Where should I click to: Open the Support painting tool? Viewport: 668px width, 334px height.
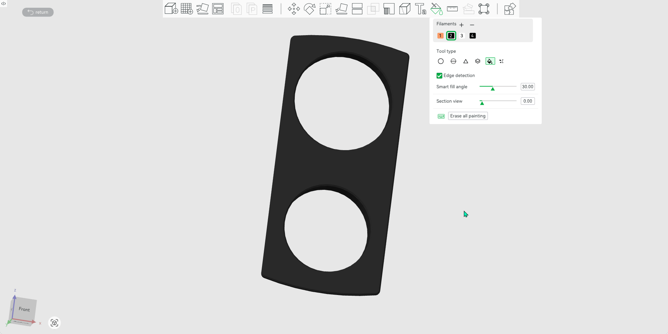point(389,9)
